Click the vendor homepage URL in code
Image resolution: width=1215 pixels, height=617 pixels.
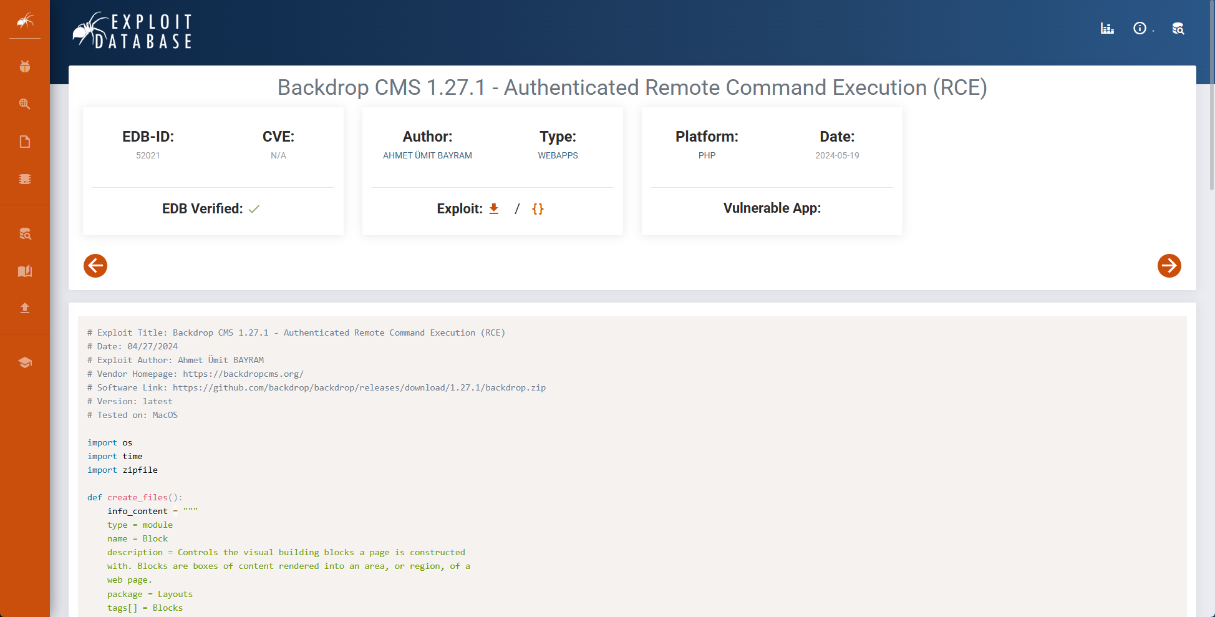point(243,374)
